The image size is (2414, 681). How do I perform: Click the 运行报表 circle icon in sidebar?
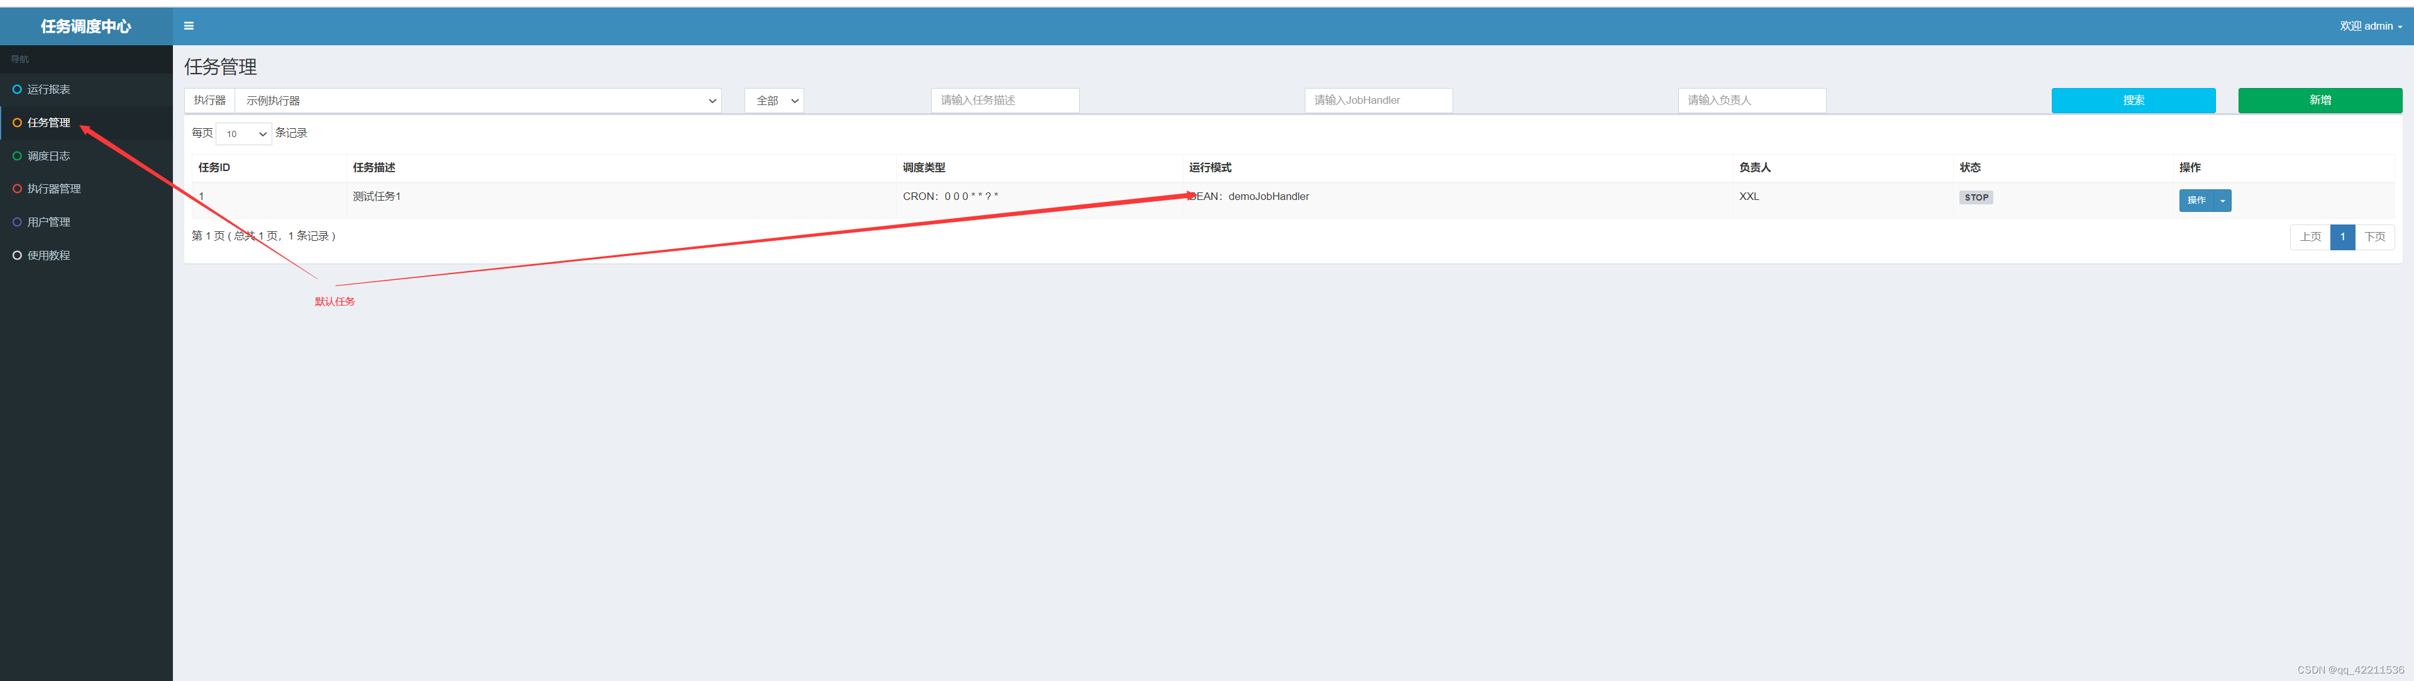[17, 90]
